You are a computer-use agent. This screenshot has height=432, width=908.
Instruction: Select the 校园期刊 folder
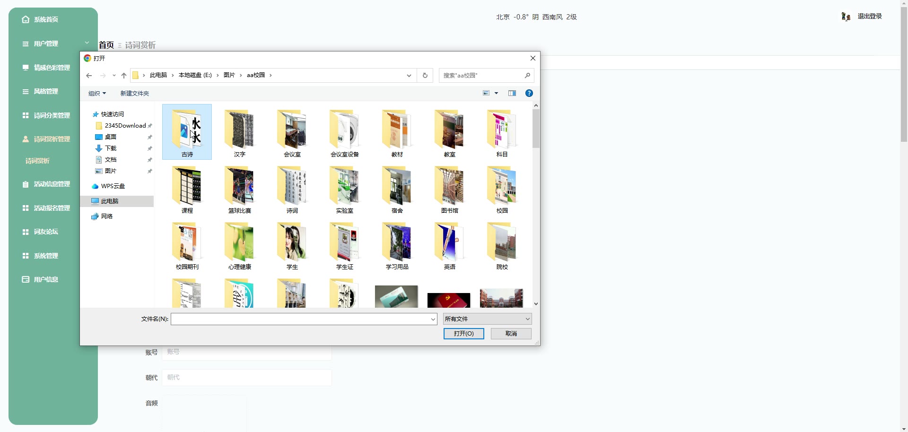tap(187, 244)
